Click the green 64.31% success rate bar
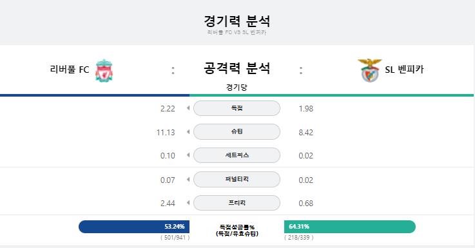 click(350, 227)
